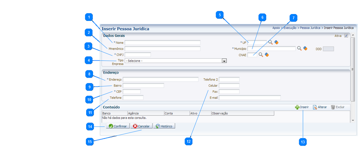The image size is (359, 148).
Task: Search CNAE using the magnifier icon
Action: 261,54
